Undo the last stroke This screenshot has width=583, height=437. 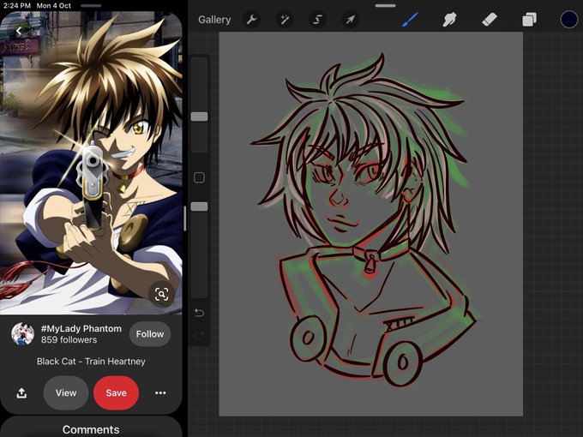(x=199, y=313)
